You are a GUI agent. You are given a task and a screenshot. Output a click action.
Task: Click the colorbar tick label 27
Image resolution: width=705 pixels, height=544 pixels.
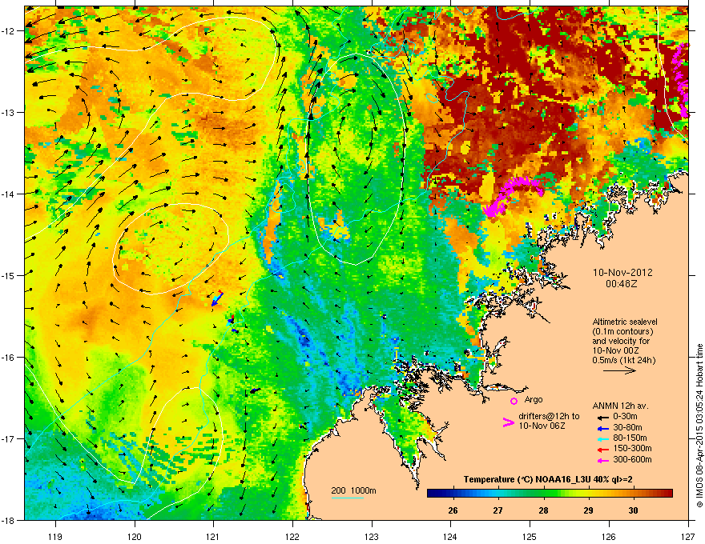pos(498,510)
